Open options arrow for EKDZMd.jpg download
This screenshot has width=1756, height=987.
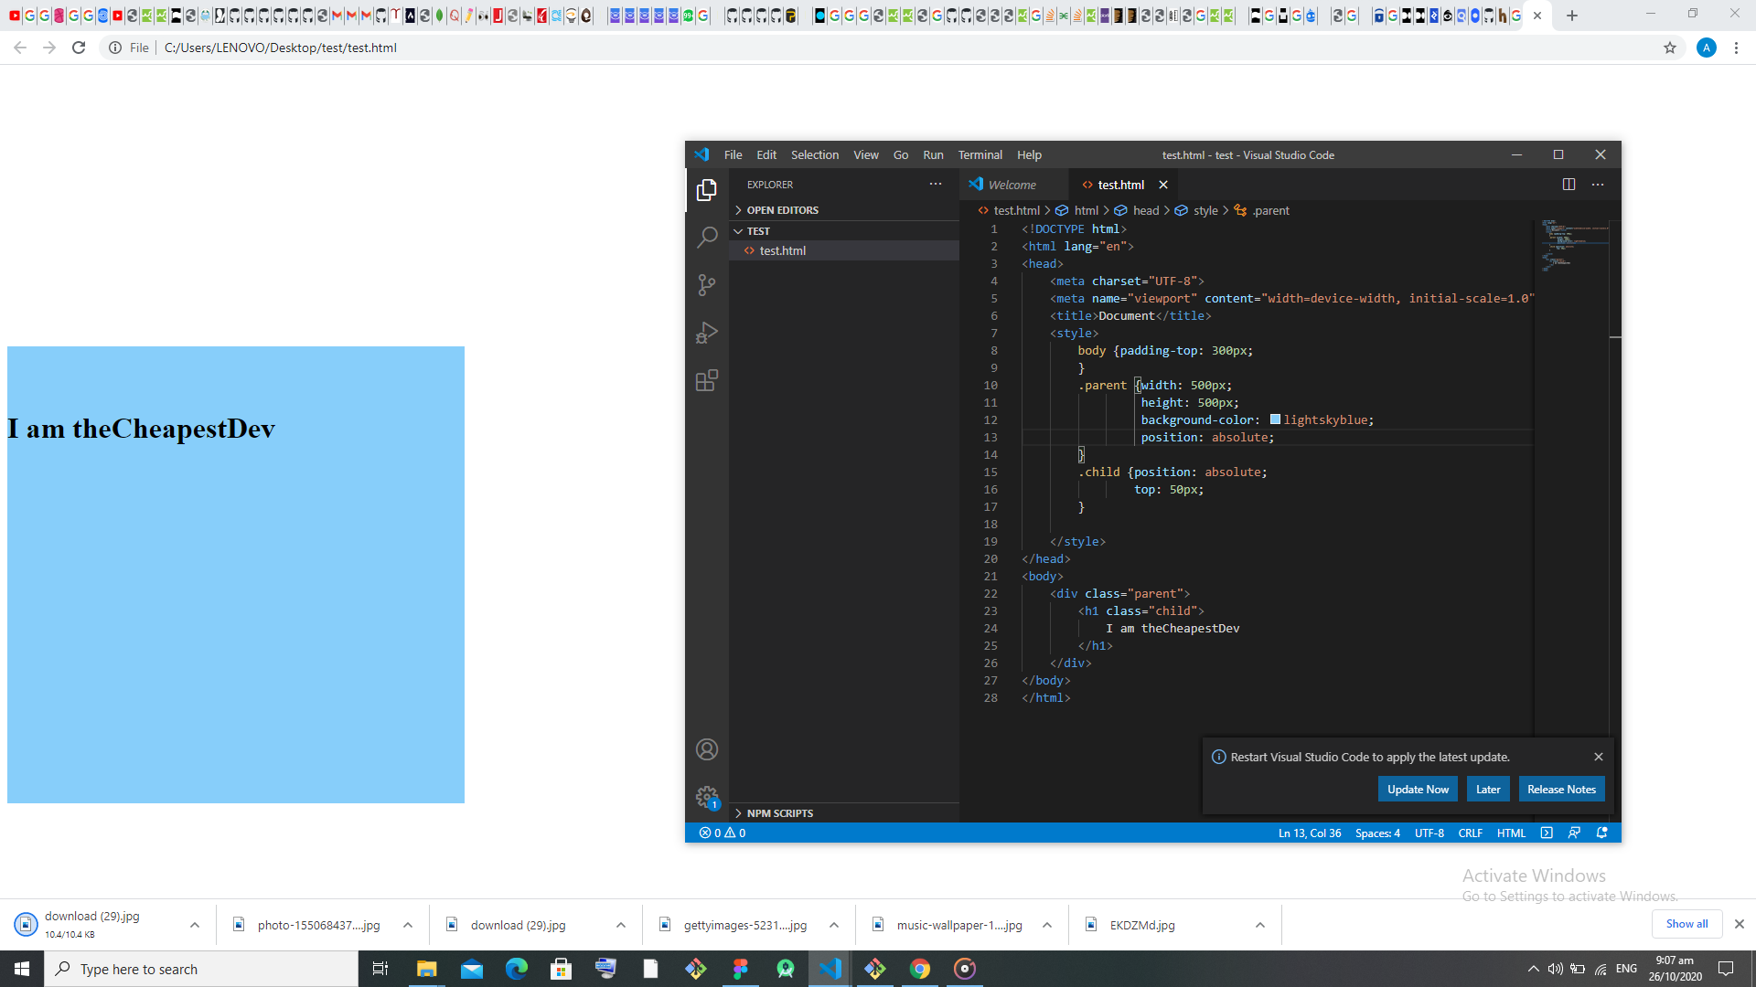pos(1260,925)
